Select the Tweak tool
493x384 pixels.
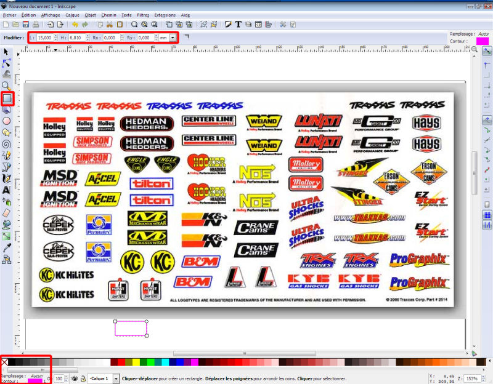[x=7, y=74]
